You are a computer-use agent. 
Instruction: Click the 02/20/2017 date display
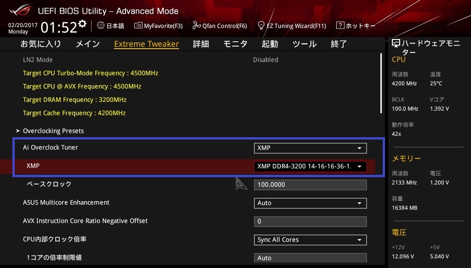(x=23, y=25)
